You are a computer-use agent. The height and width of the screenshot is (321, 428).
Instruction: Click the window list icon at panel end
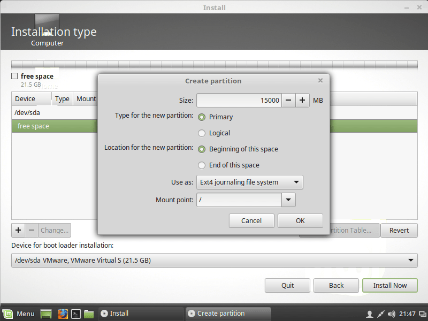pos(423,314)
